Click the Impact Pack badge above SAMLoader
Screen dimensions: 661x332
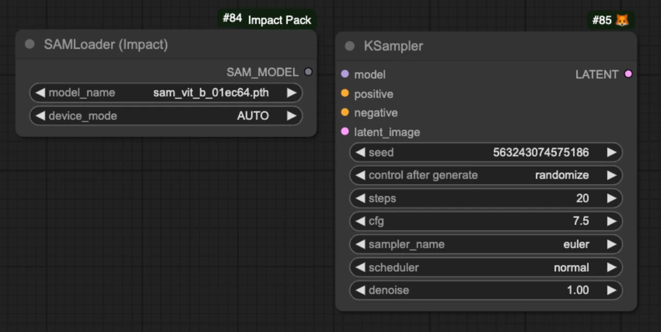pyautogui.click(x=280, y=19)
